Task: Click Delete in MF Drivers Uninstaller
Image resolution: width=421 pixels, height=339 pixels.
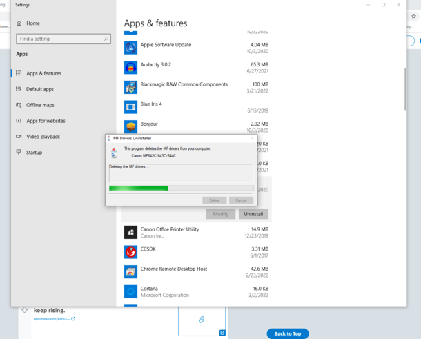Action: tap(215, 200)
